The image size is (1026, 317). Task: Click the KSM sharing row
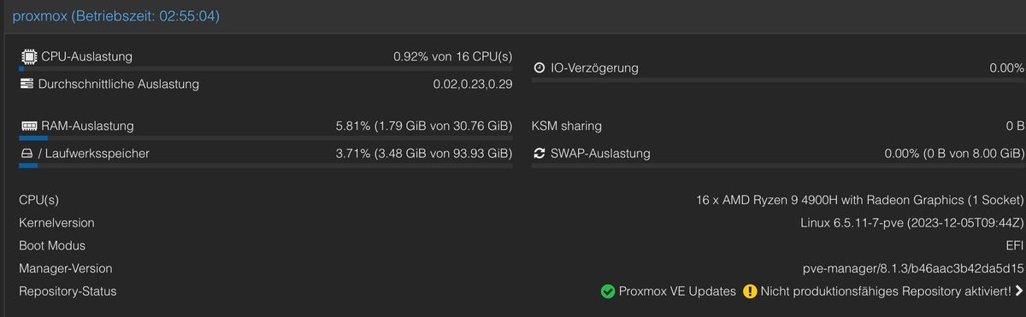[x=778, y=126]
